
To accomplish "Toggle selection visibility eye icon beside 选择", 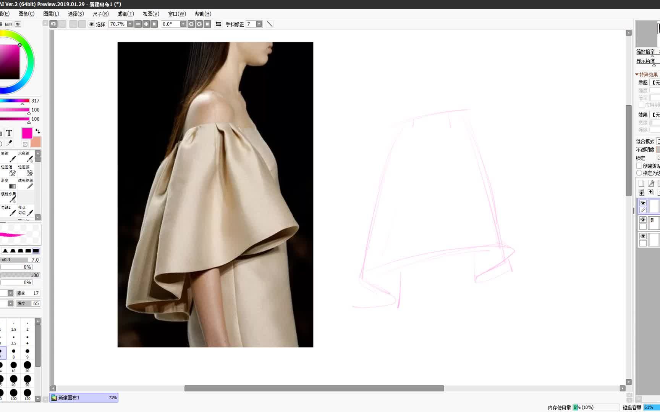I will (x=91, y=24).
